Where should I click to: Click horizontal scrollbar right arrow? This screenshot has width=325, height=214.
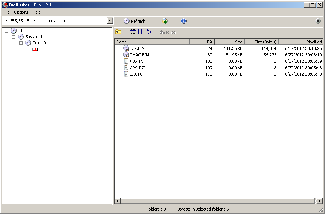click(320, 201)
